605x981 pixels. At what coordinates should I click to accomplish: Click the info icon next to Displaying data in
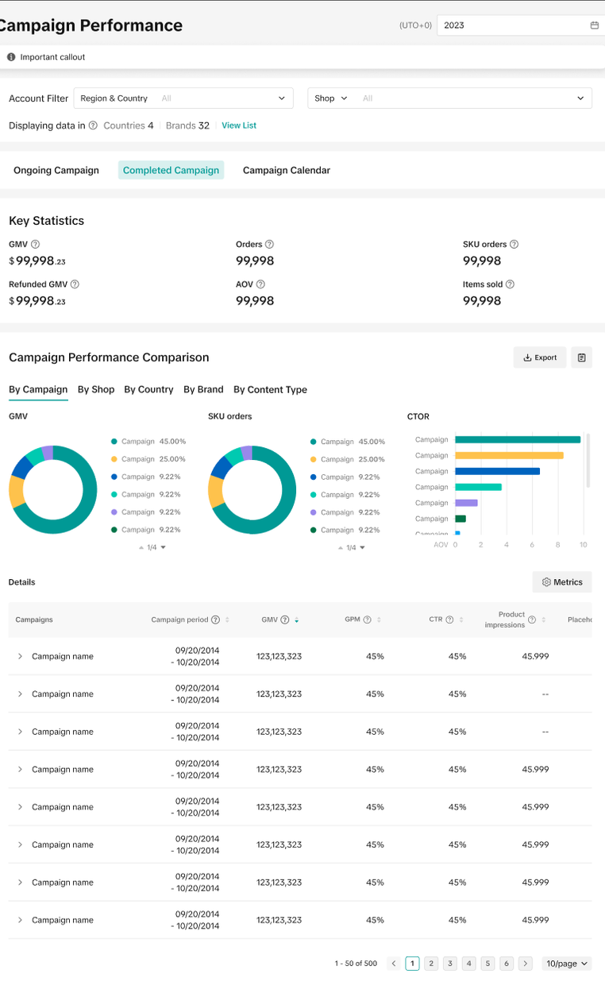pos(93,126)
